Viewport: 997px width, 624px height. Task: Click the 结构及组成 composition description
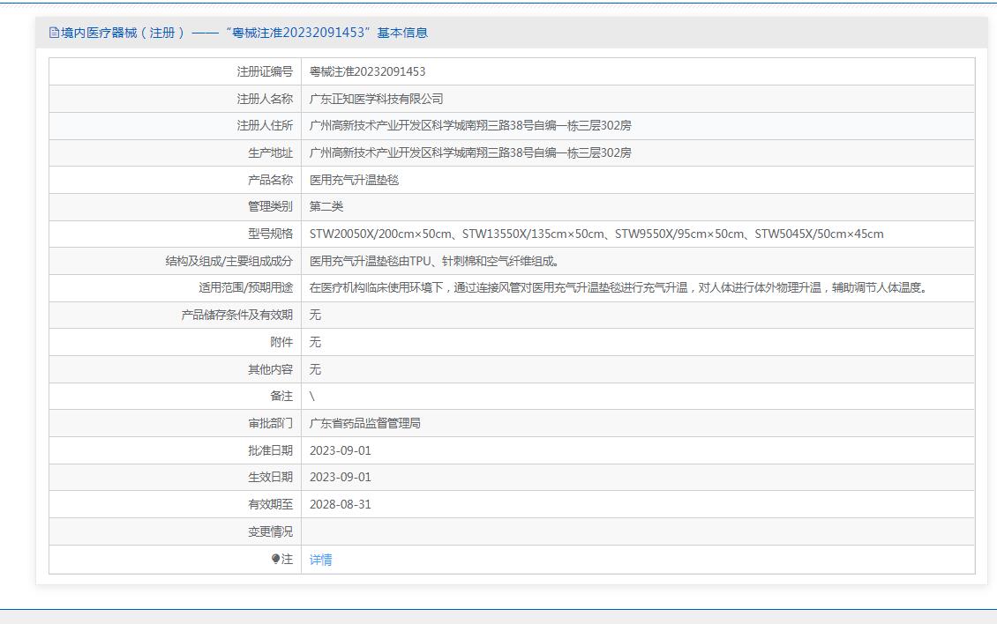pyautogui.click(x=434, y=261)
